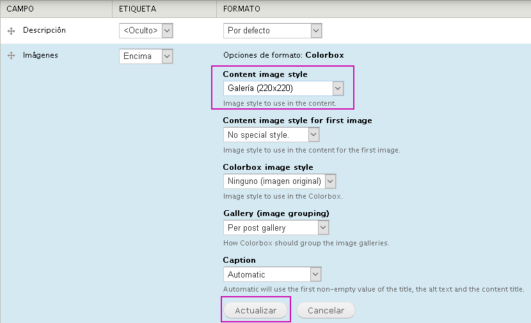Image resolution: width=531 pixels, height=323 pixels.
Task: Click the arrow on Galería (220x220) select
Action: pos(338,88)
